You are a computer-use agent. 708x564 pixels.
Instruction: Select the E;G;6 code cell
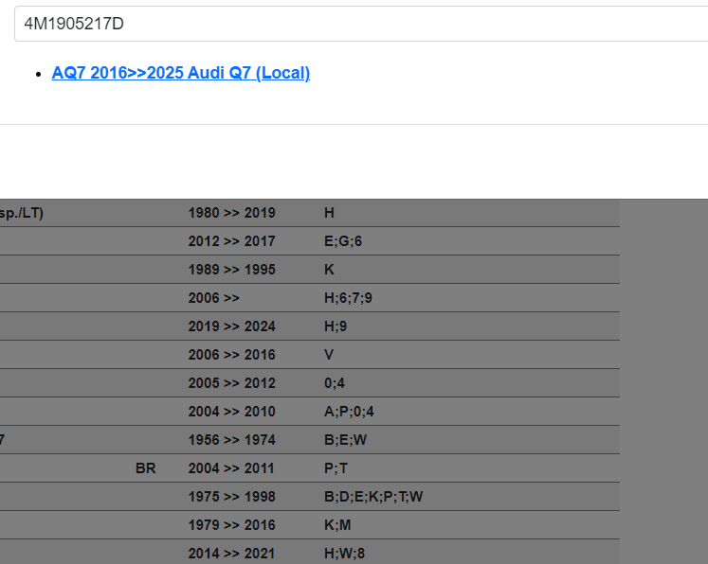point(343,241)
